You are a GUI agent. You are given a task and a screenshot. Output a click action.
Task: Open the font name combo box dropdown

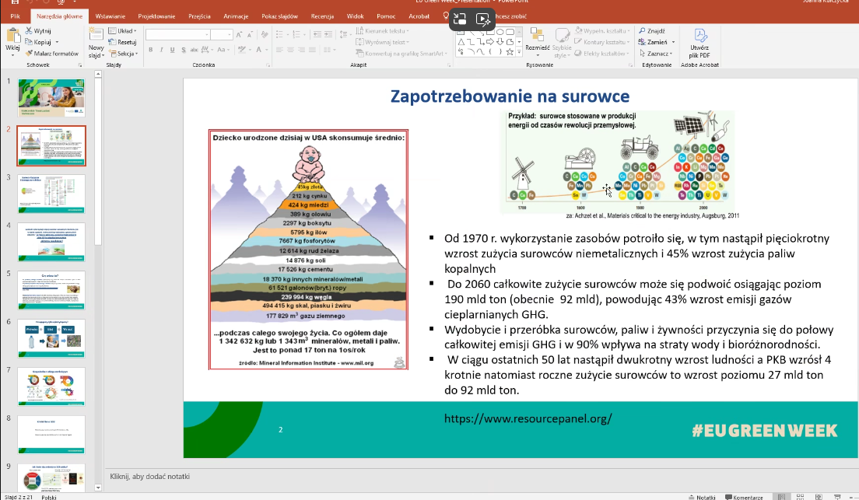coord(206,34)
